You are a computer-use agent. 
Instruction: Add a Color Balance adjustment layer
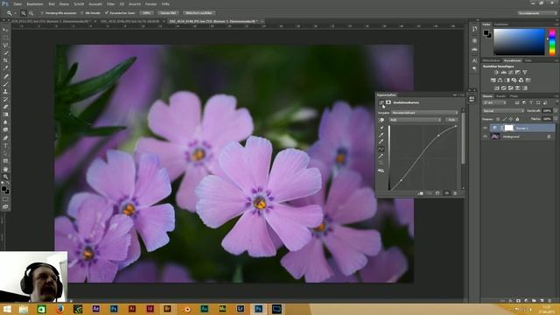pos(500,80)
